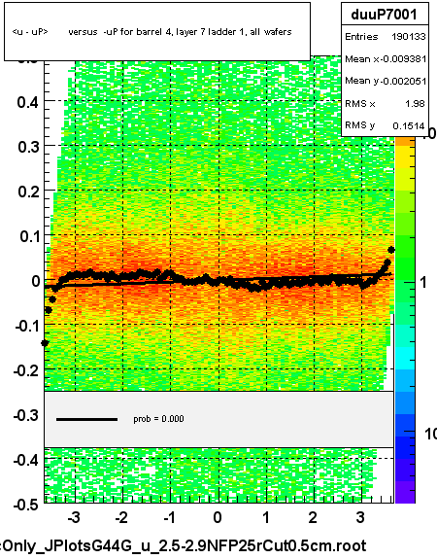Click the color scale label 1

tap(422, 282)
